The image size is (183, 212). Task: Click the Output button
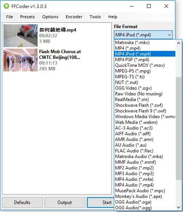point(65,203)
